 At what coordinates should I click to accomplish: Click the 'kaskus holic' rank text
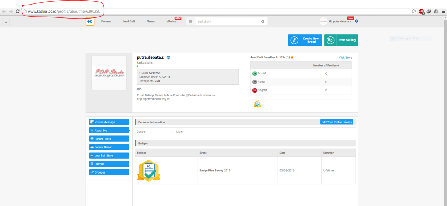[145, 63]
